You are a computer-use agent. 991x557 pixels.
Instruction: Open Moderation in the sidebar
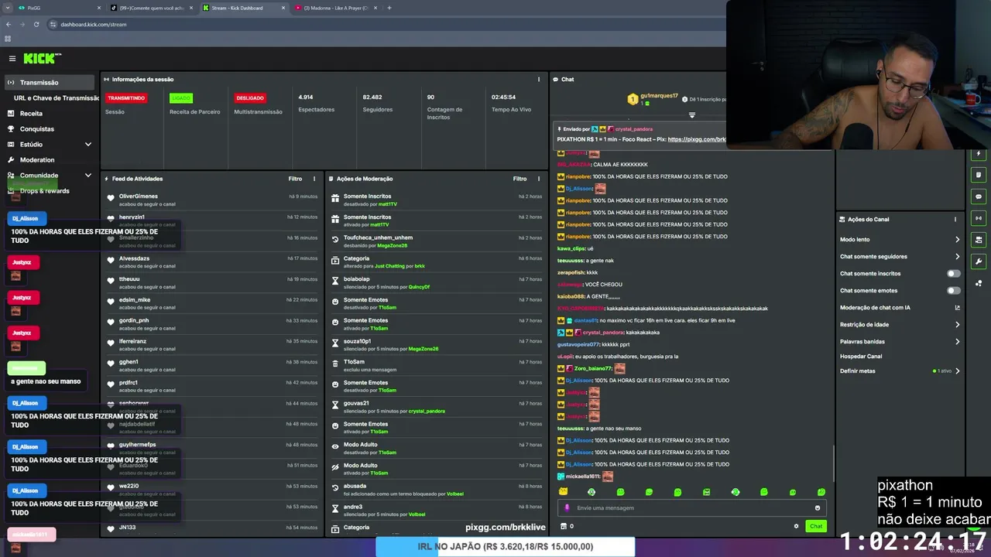pyautogui.click(x=37, y=160)
